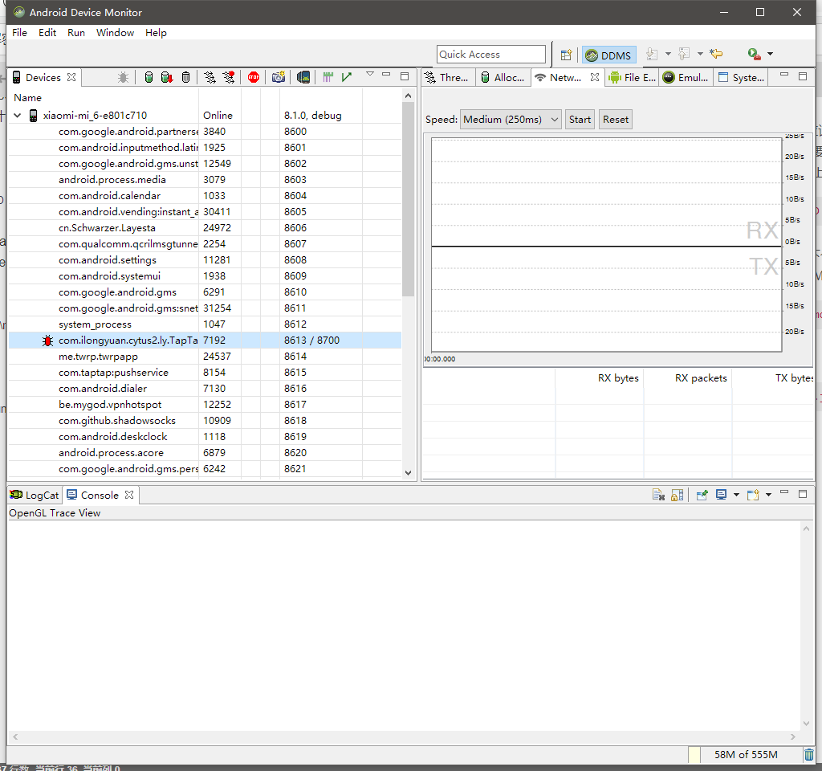The image size is (822, 771).
Task: Close the Devices tab
Action: point(71,77)
